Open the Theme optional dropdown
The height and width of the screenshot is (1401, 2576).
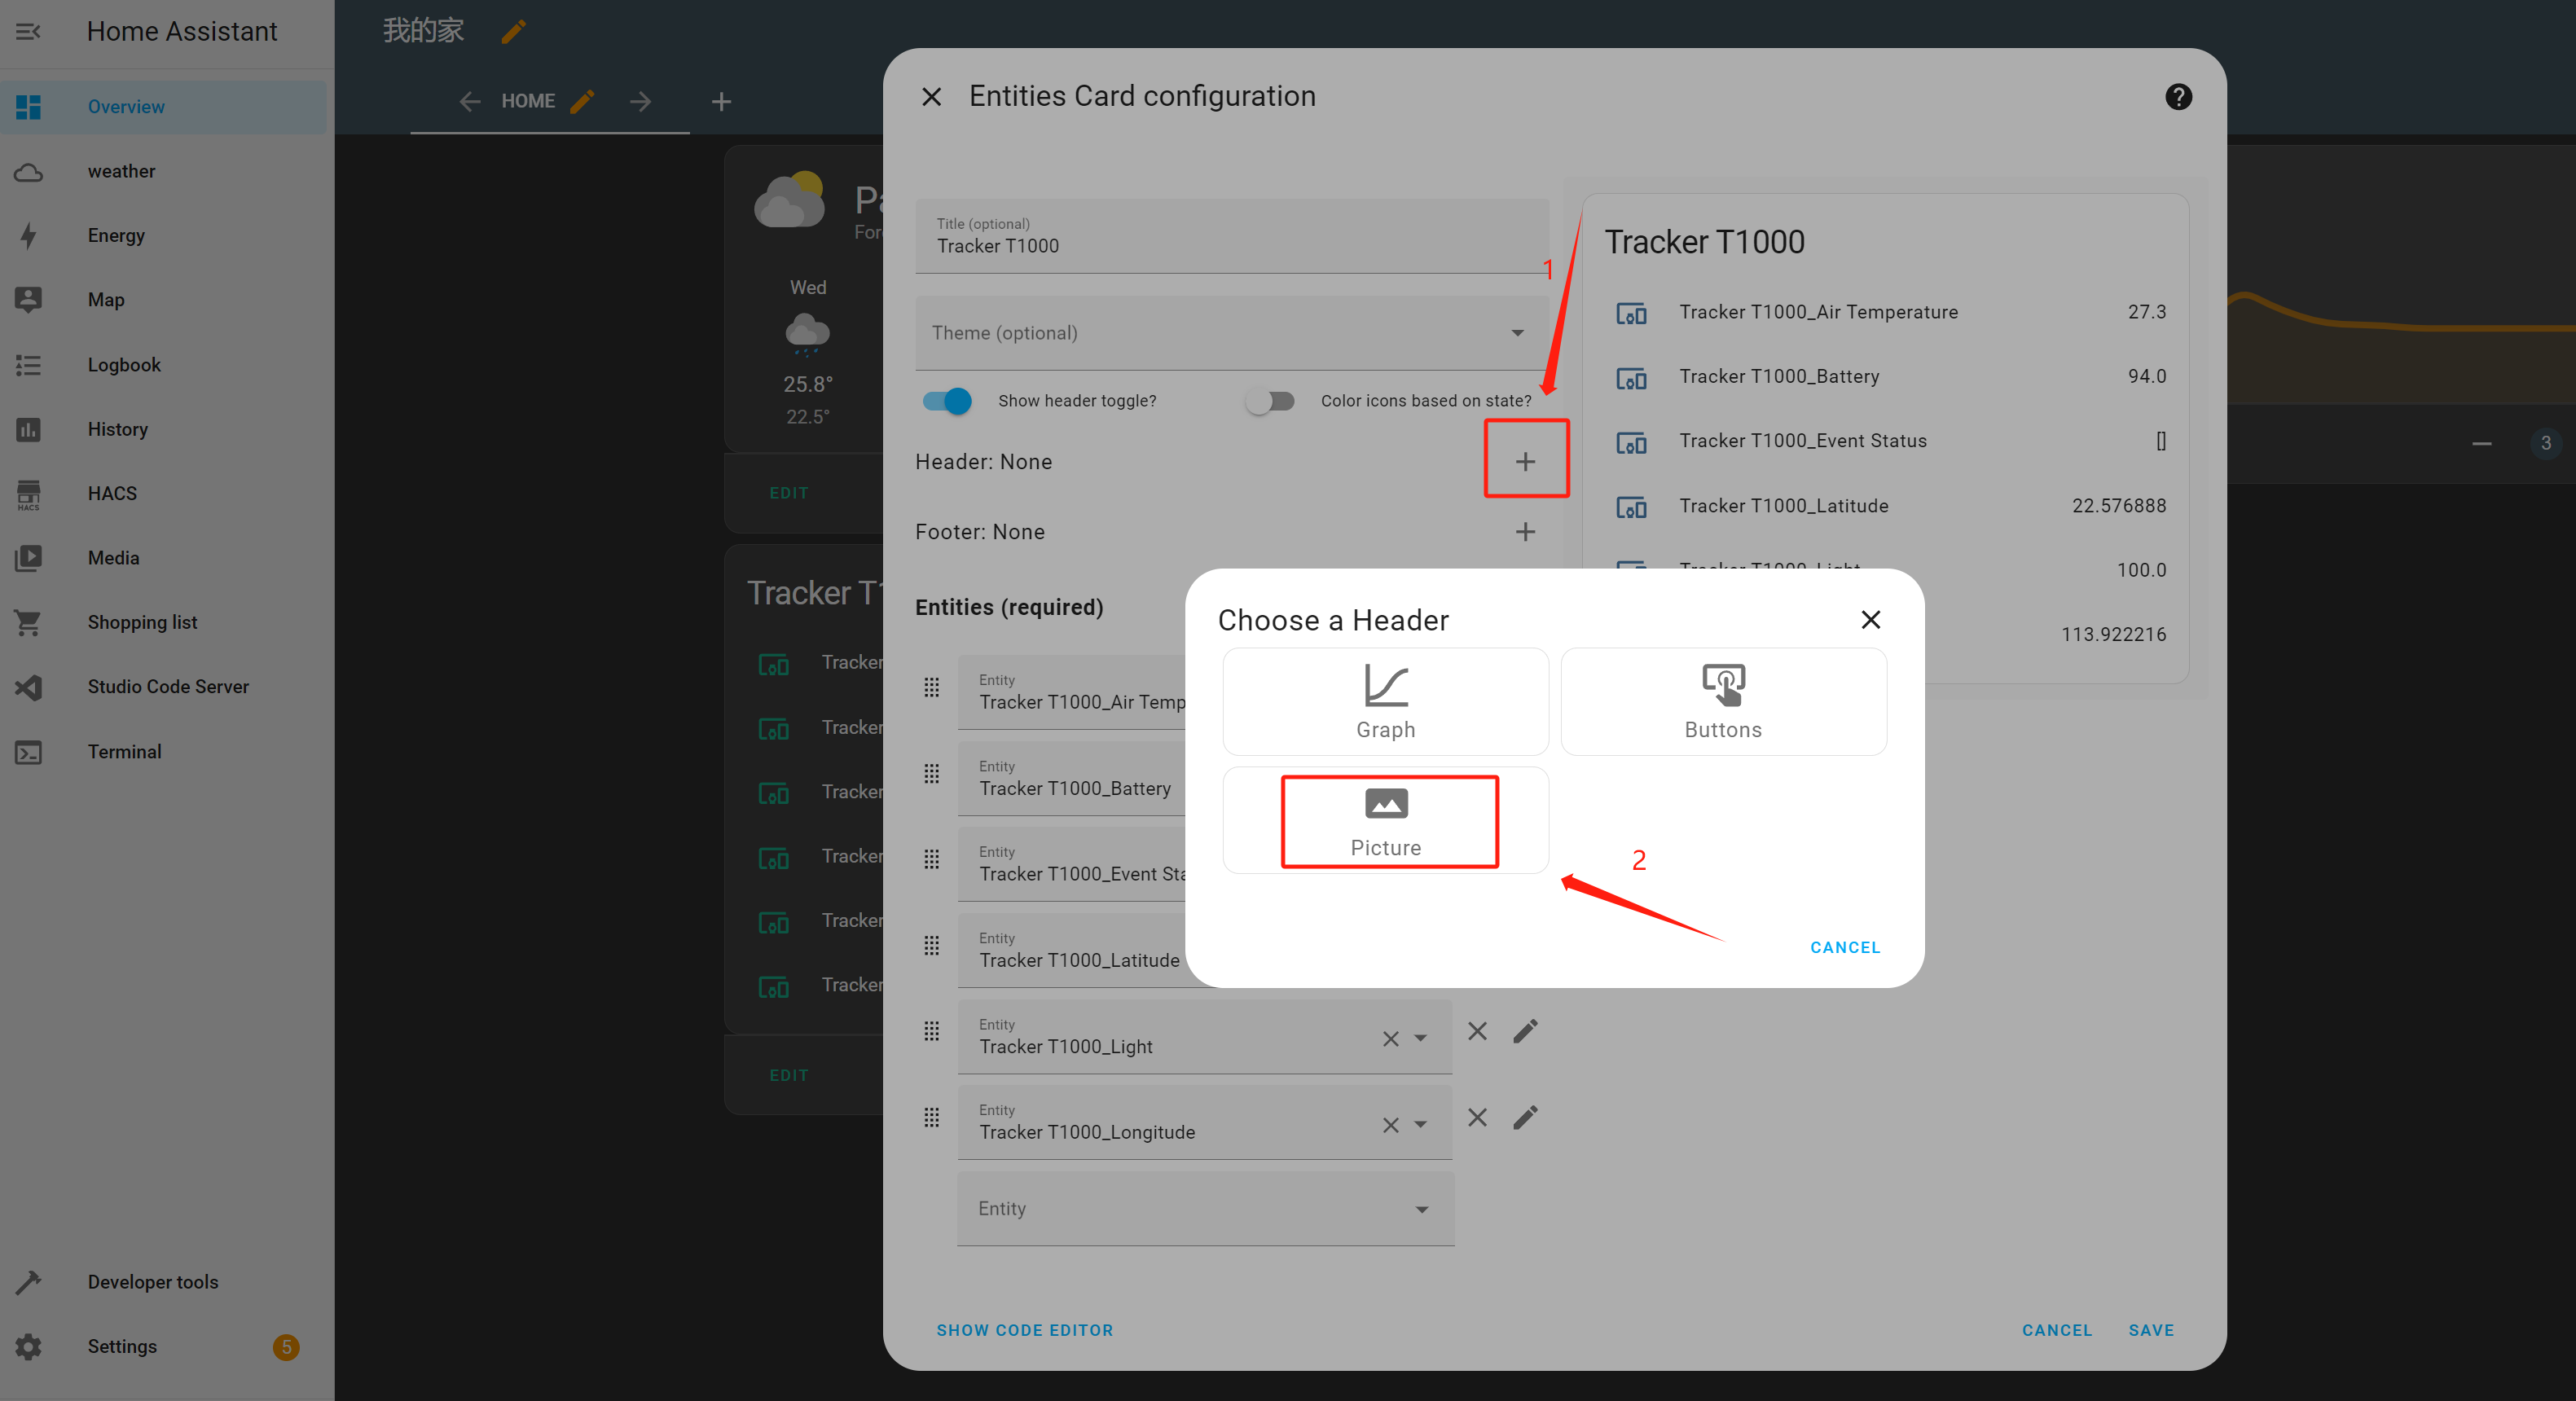[1231, 333]
